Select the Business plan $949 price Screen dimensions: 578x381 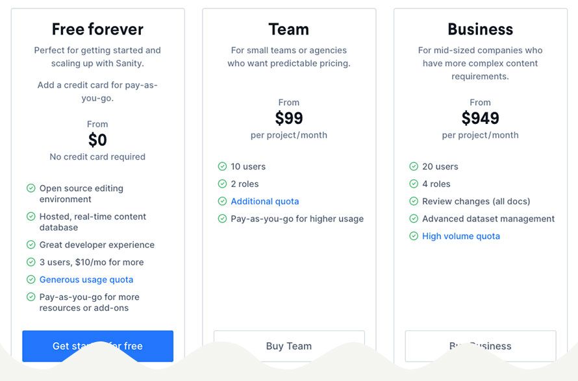(x=481, y=118)
